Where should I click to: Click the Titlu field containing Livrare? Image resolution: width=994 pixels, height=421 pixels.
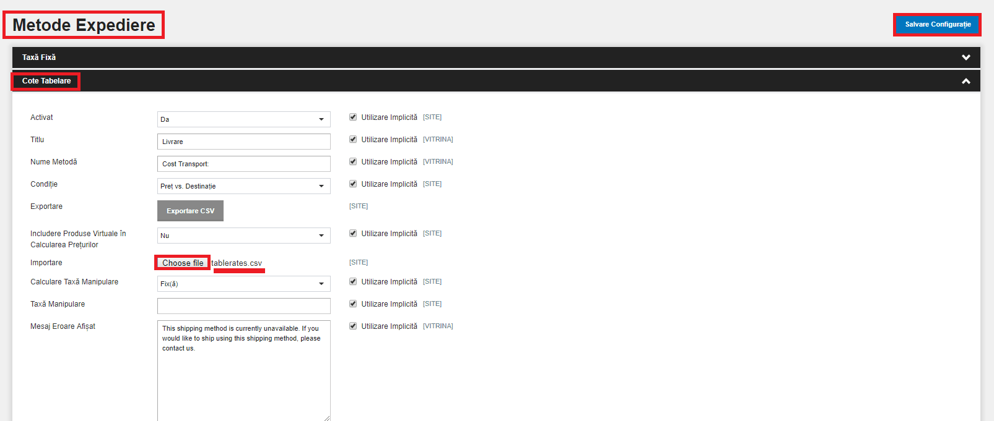tap(244, 142)
